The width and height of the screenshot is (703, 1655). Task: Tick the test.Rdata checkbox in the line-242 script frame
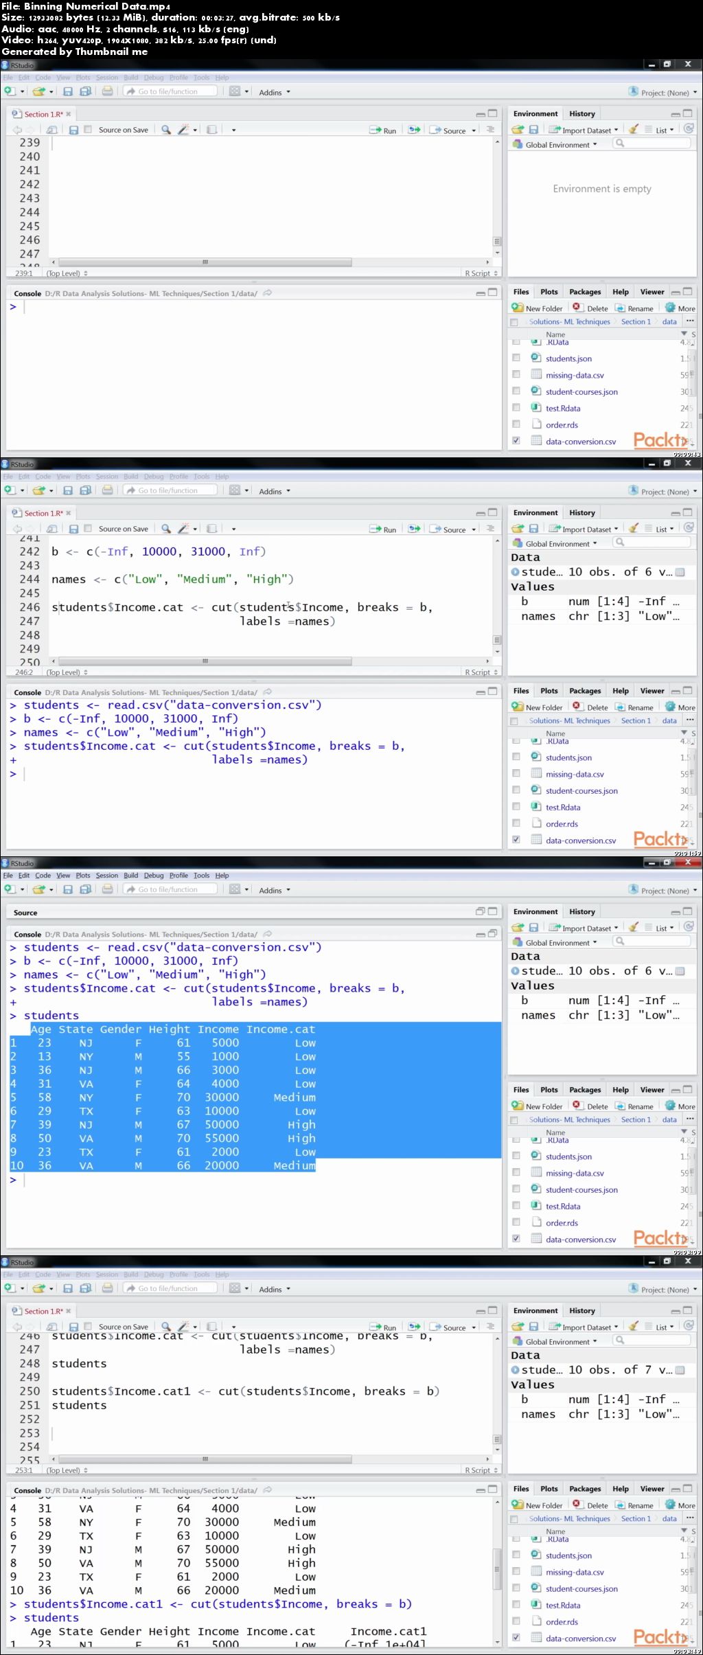(x=516, y=807)
